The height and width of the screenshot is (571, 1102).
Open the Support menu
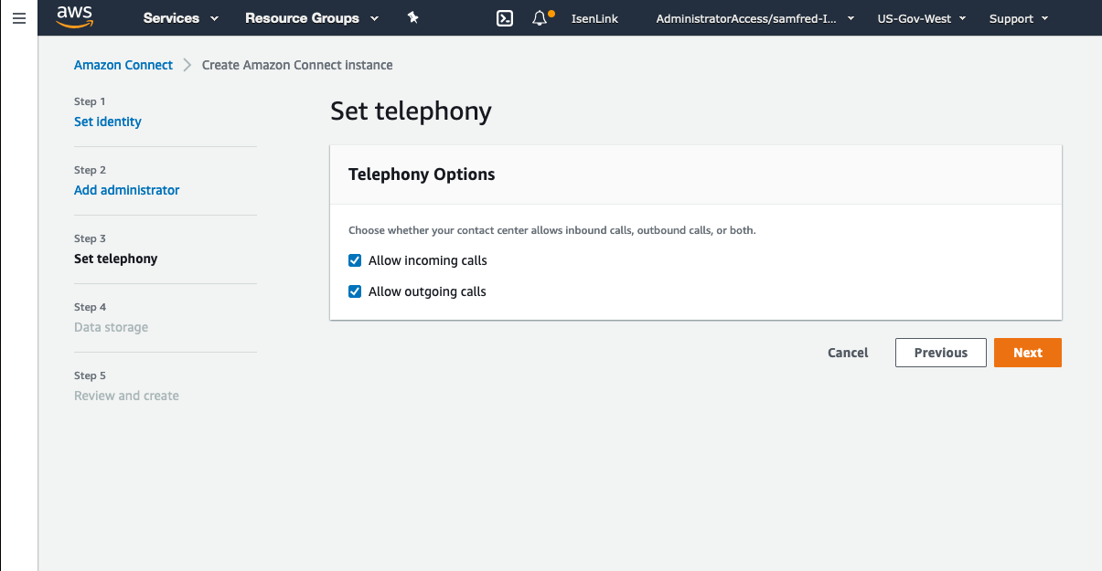point(1018,18)
